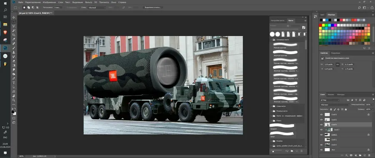Open File Explorer from the taskbar
The width and height of the screenshot is (375, 158).
tap(5, 25)
